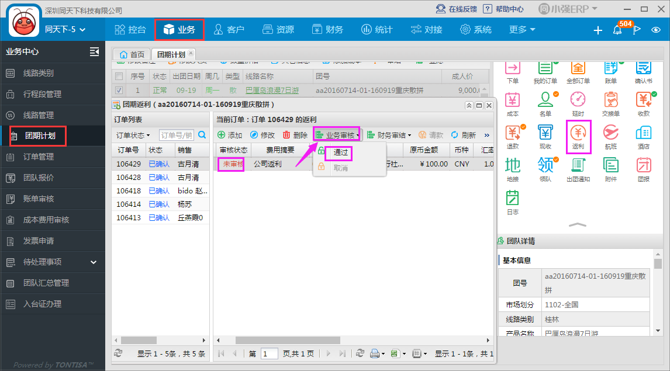Viewport: 670px width, 371px height.
Task: Collapse the sidebar with 业务中心 menu icon
Action: 94,51
